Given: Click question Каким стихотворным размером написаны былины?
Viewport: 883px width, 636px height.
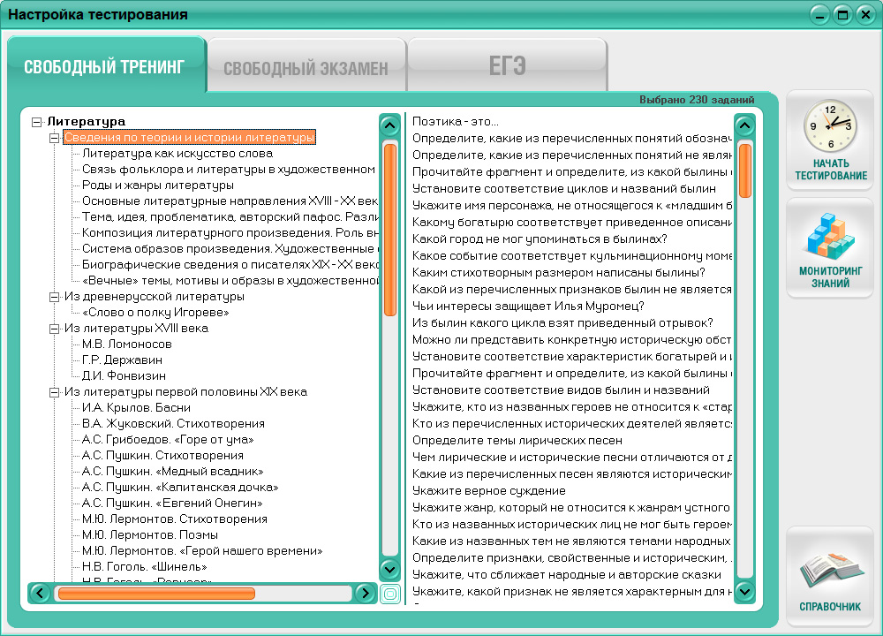Looking at the screenshot, I should pyautogui.click(x=559, y=272).
